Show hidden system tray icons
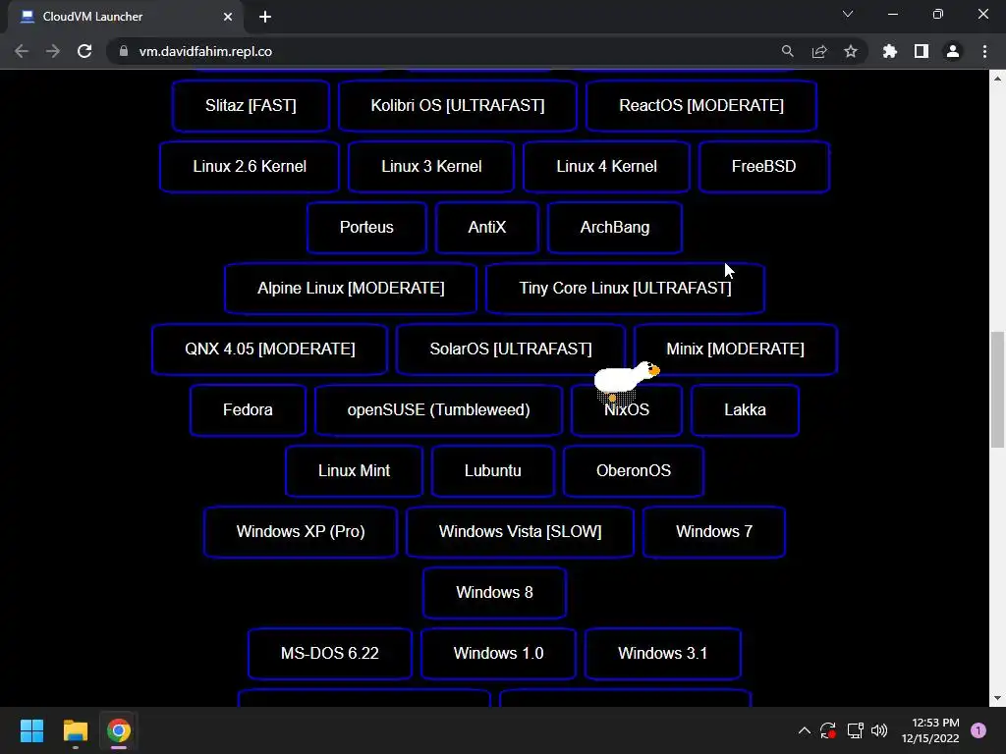This screenshot has height=754, width=1006. [804, 730]
